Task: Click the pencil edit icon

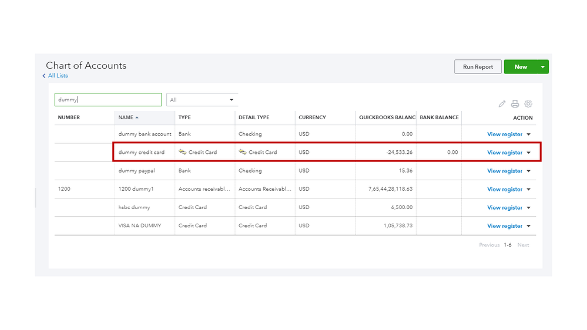Action: point(502,104)
